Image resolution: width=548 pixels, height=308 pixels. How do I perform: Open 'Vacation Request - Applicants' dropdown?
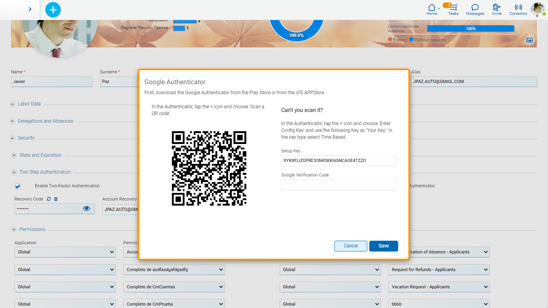439,287
